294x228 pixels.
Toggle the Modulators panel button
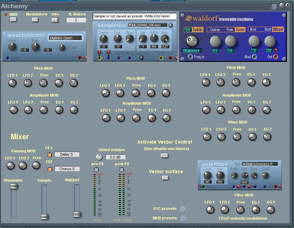35,20
